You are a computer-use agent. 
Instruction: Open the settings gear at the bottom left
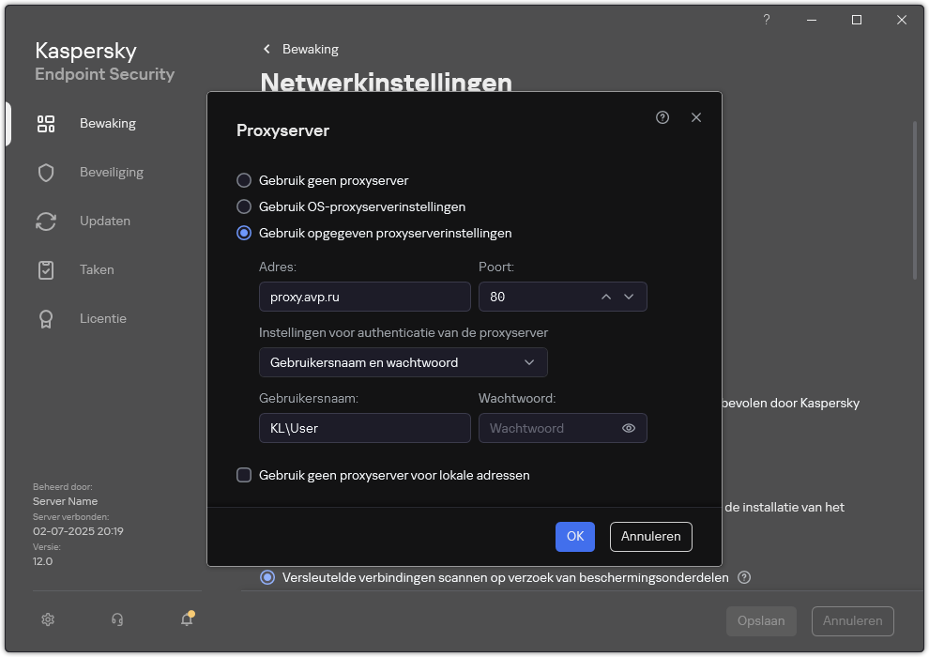tap(47, 619)
